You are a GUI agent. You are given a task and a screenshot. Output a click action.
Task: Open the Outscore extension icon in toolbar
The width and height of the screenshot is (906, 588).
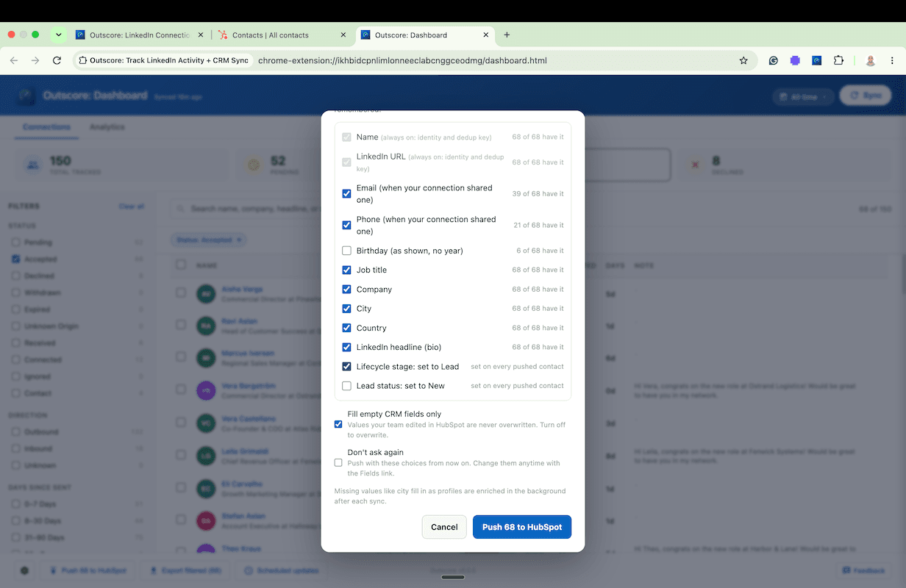pyautogui.click(x=816, y=60)
